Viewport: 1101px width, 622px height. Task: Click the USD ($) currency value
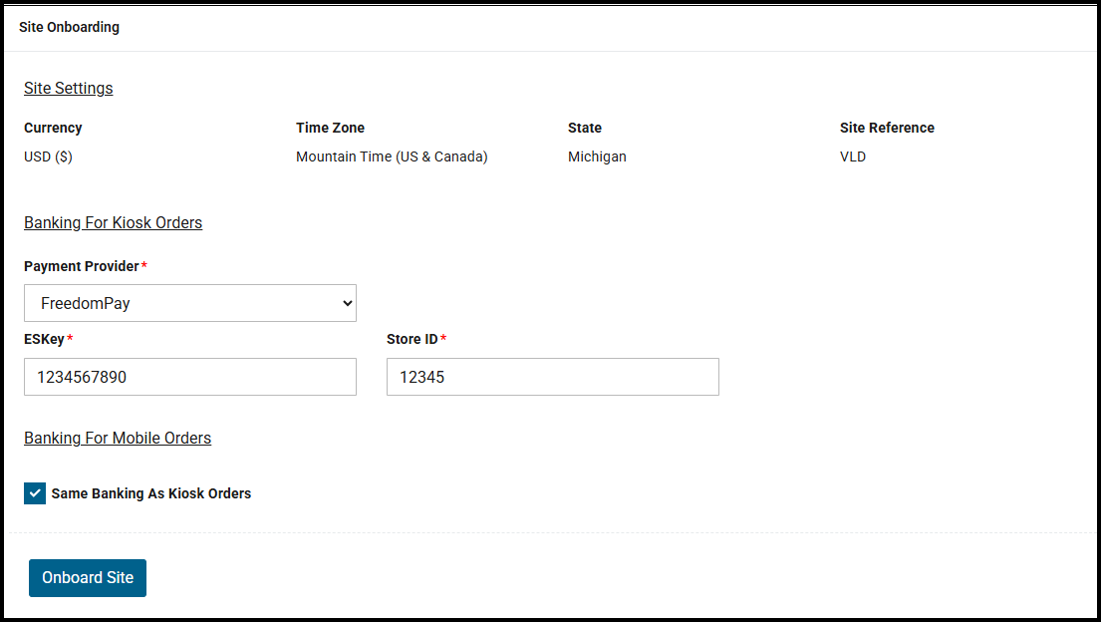click(x=48, y=156)
